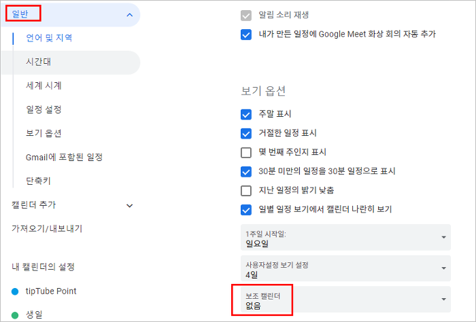Open 생일 calendar settings
476x322 pixels.
(x=34, y=315)
